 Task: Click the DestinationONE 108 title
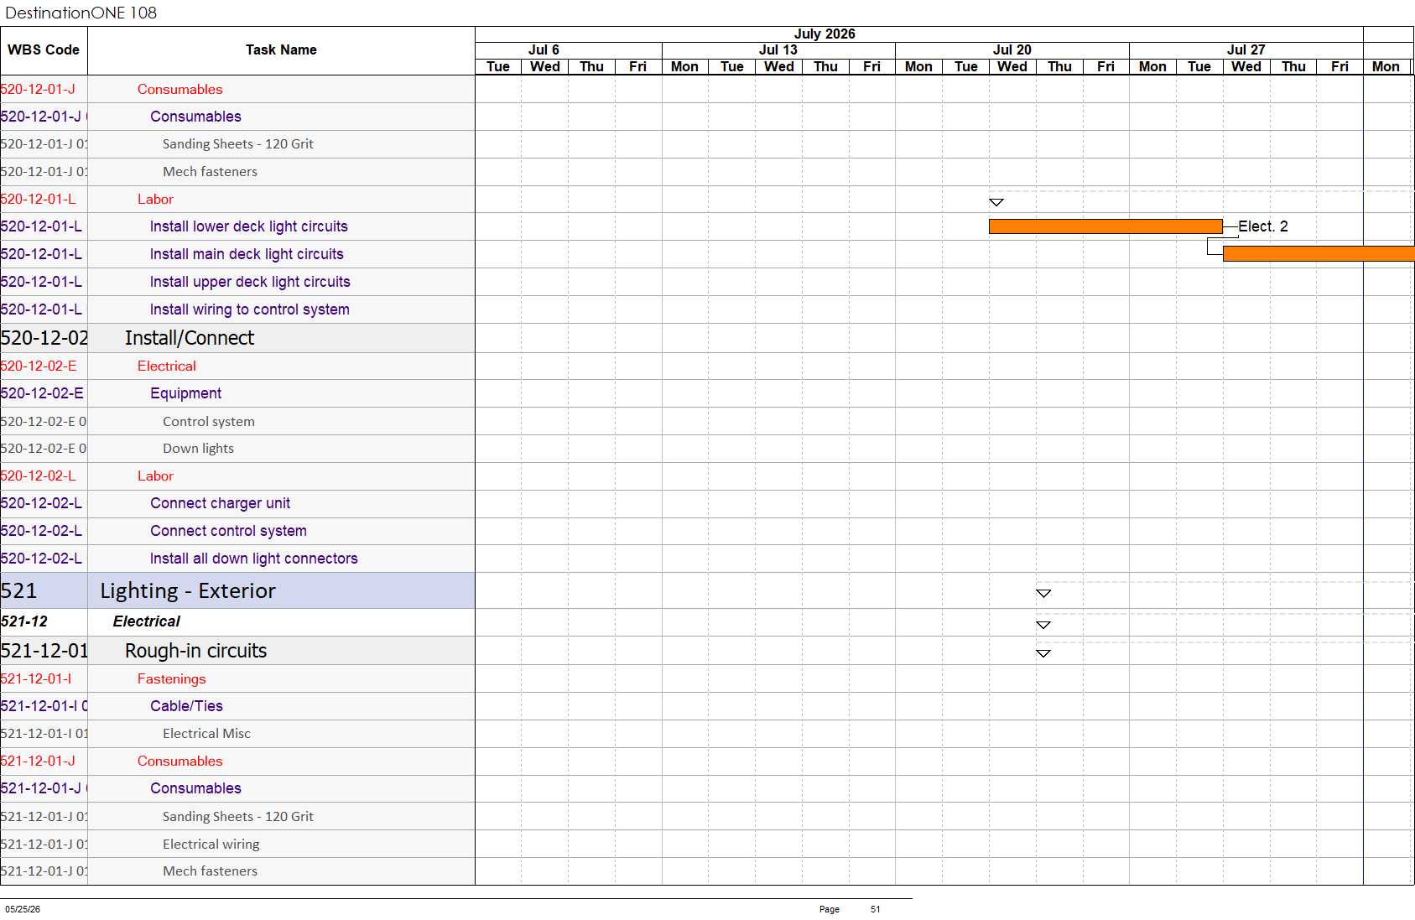81,13
